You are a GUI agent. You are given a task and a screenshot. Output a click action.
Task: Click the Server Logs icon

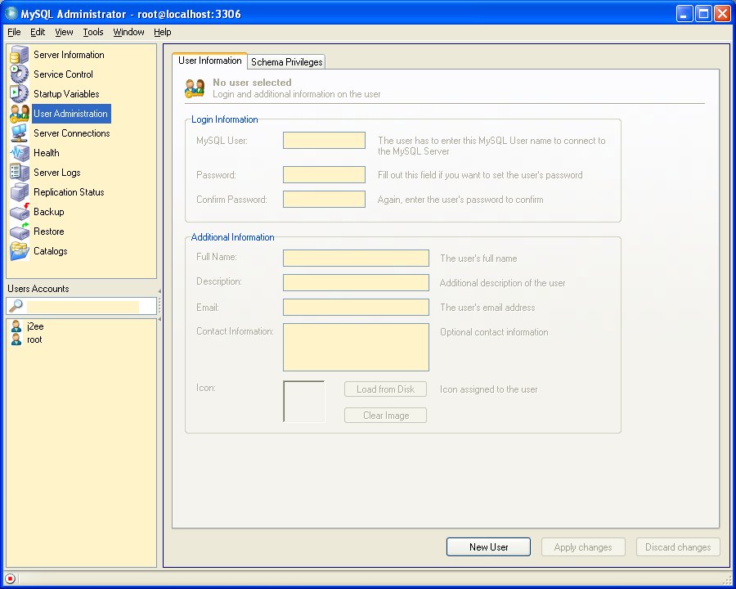tap(20, 173)
